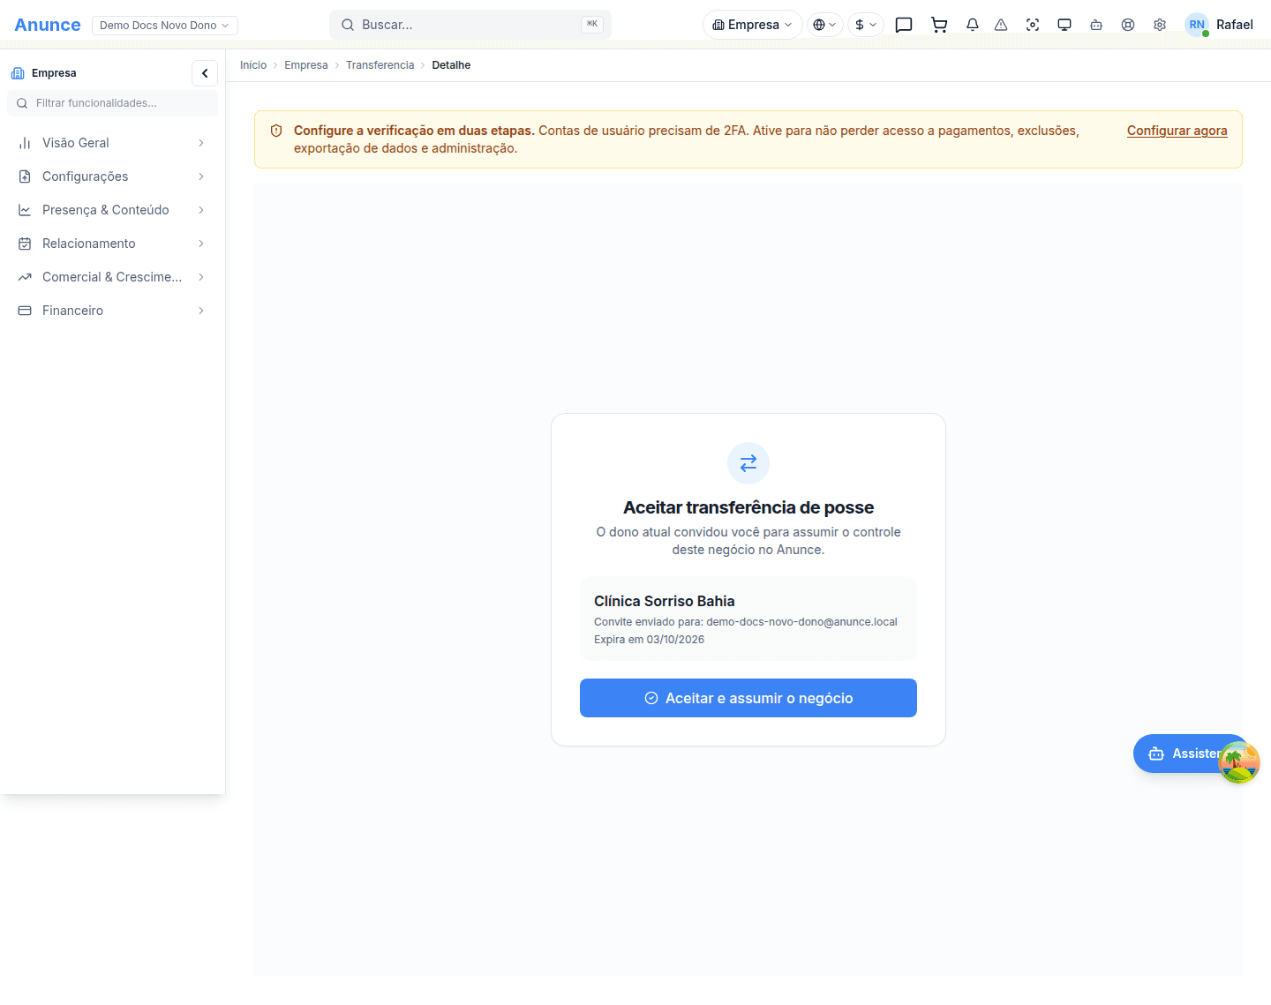Go to Empresa breadcrumb
This screenshot has height=1005, width=1271.
click(x=306, y=65)
